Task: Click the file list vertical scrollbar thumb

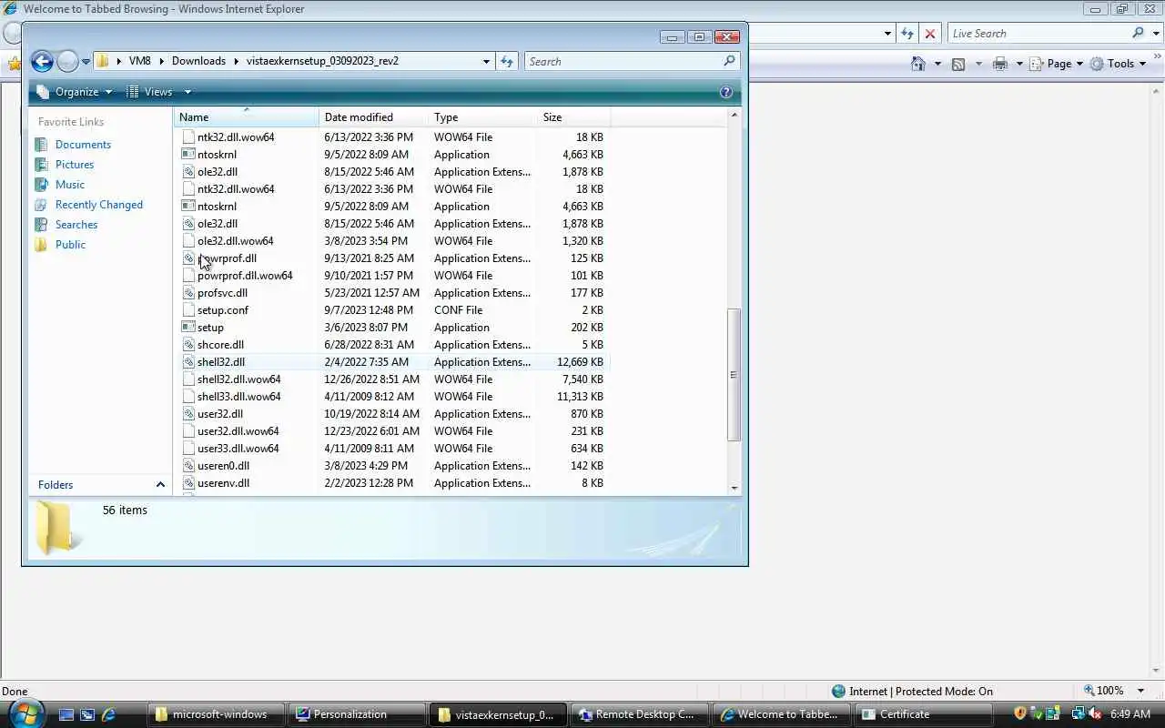Action: [x=734, y=375]
